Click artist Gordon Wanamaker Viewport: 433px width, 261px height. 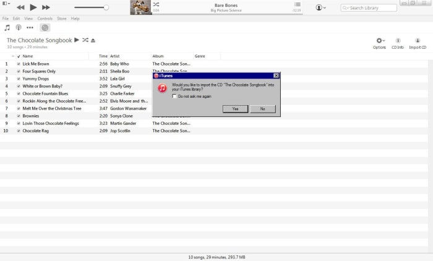129,108
